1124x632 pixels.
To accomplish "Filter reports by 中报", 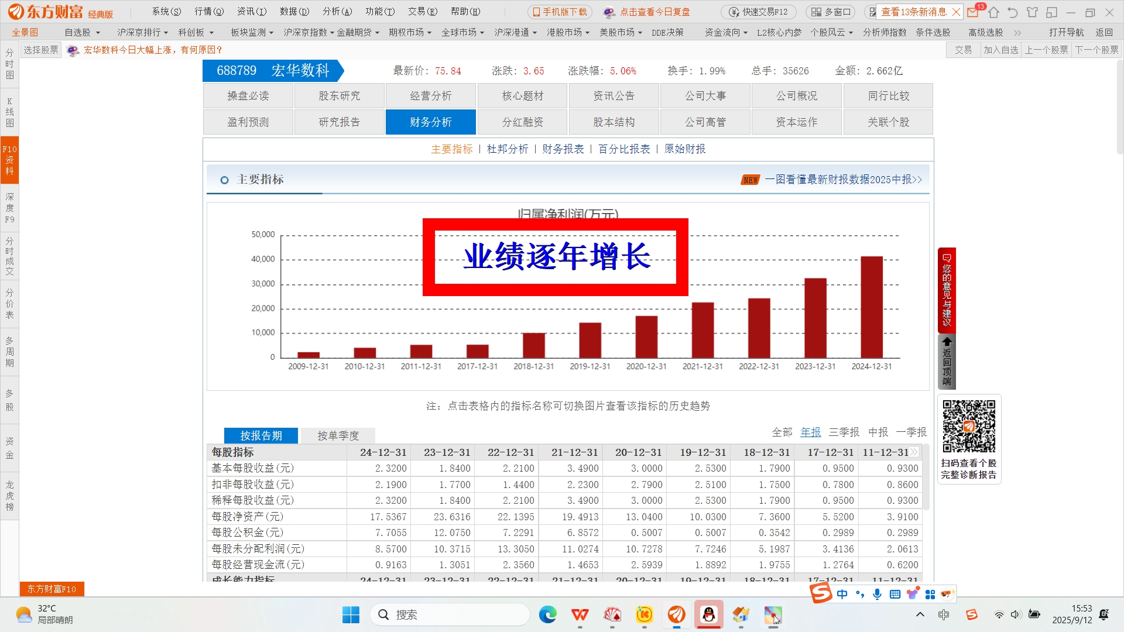I will 878,432.
